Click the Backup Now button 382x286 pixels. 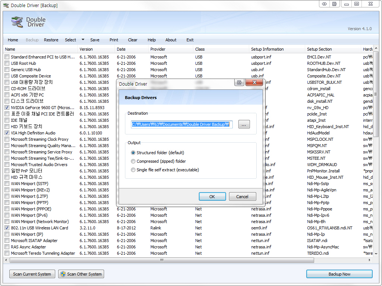click(339, 274)
